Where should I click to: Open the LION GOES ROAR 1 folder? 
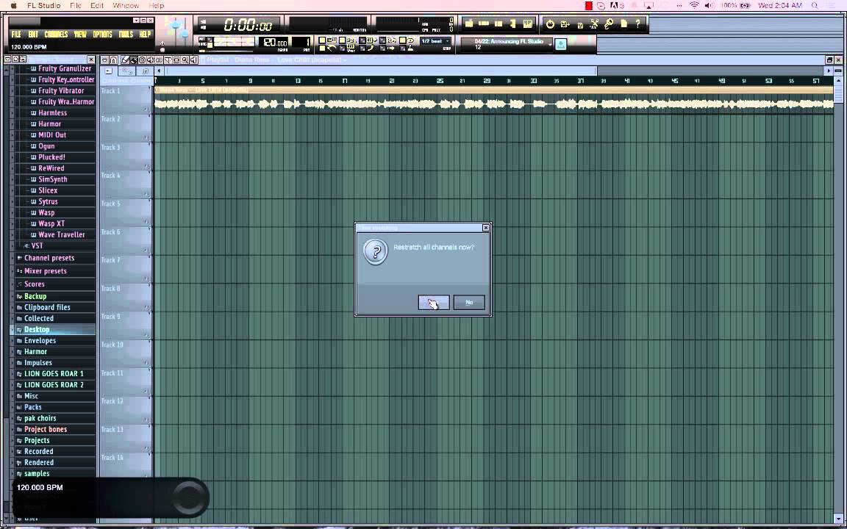(54, 373)
